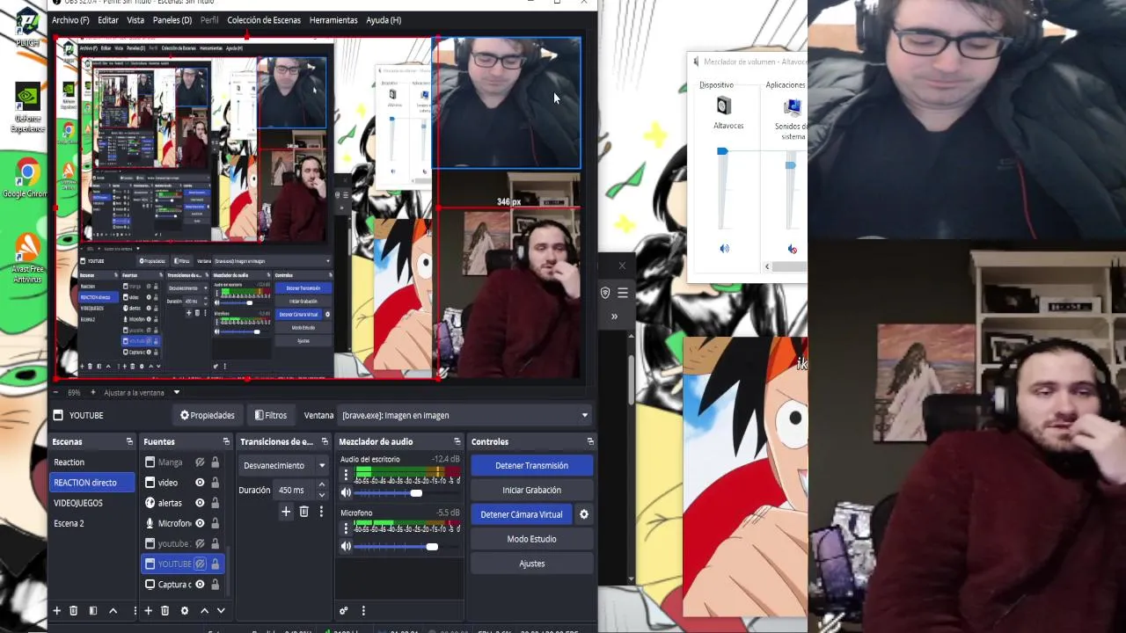Open the Paneles menu
Image resolution: width=1126 pixels, height=633 pixels.
172,20
